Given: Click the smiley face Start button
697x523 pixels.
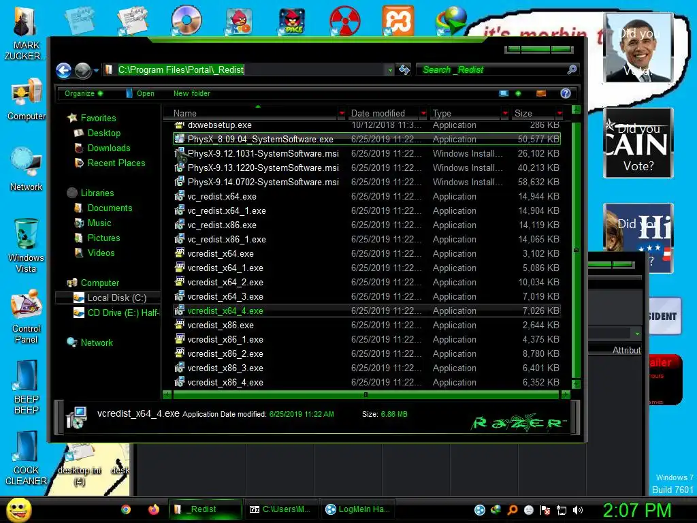Looking at the screenshot, I should coord(18,509).
